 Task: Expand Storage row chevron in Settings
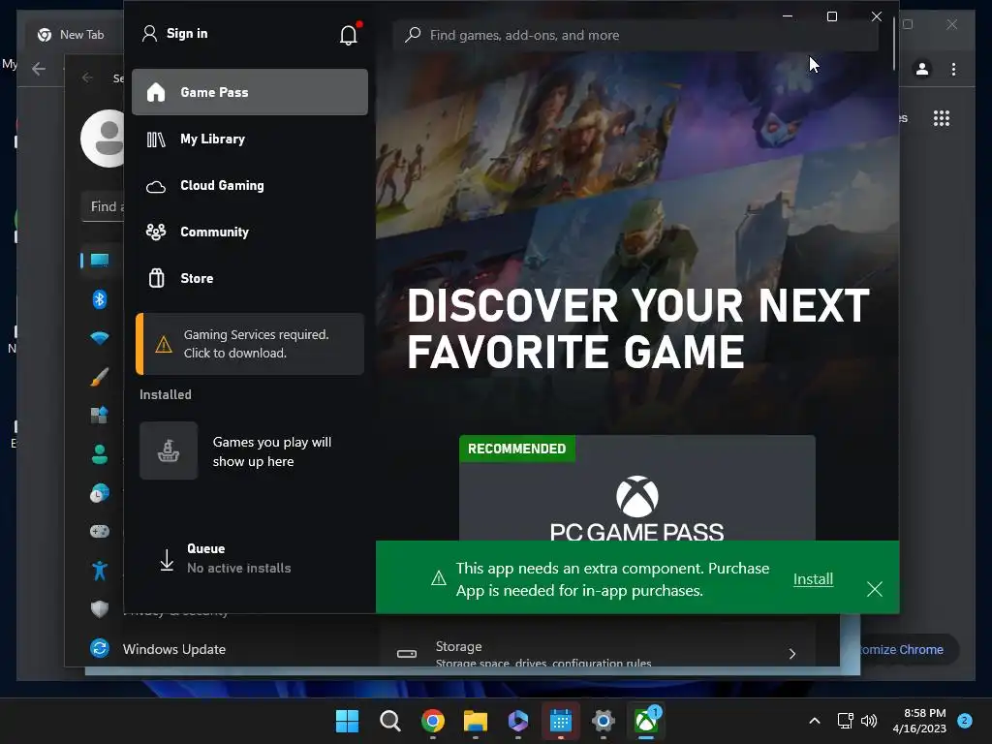[792, 654]
